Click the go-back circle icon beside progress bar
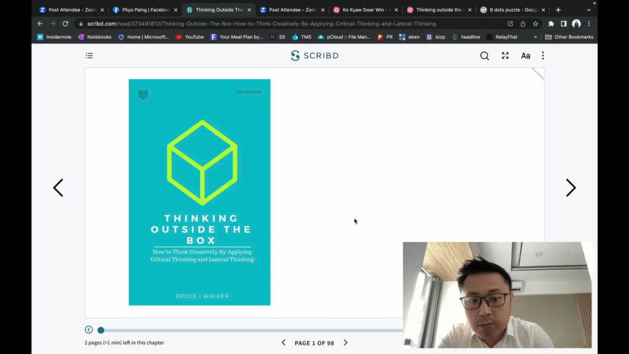 [x=89, y=330]
